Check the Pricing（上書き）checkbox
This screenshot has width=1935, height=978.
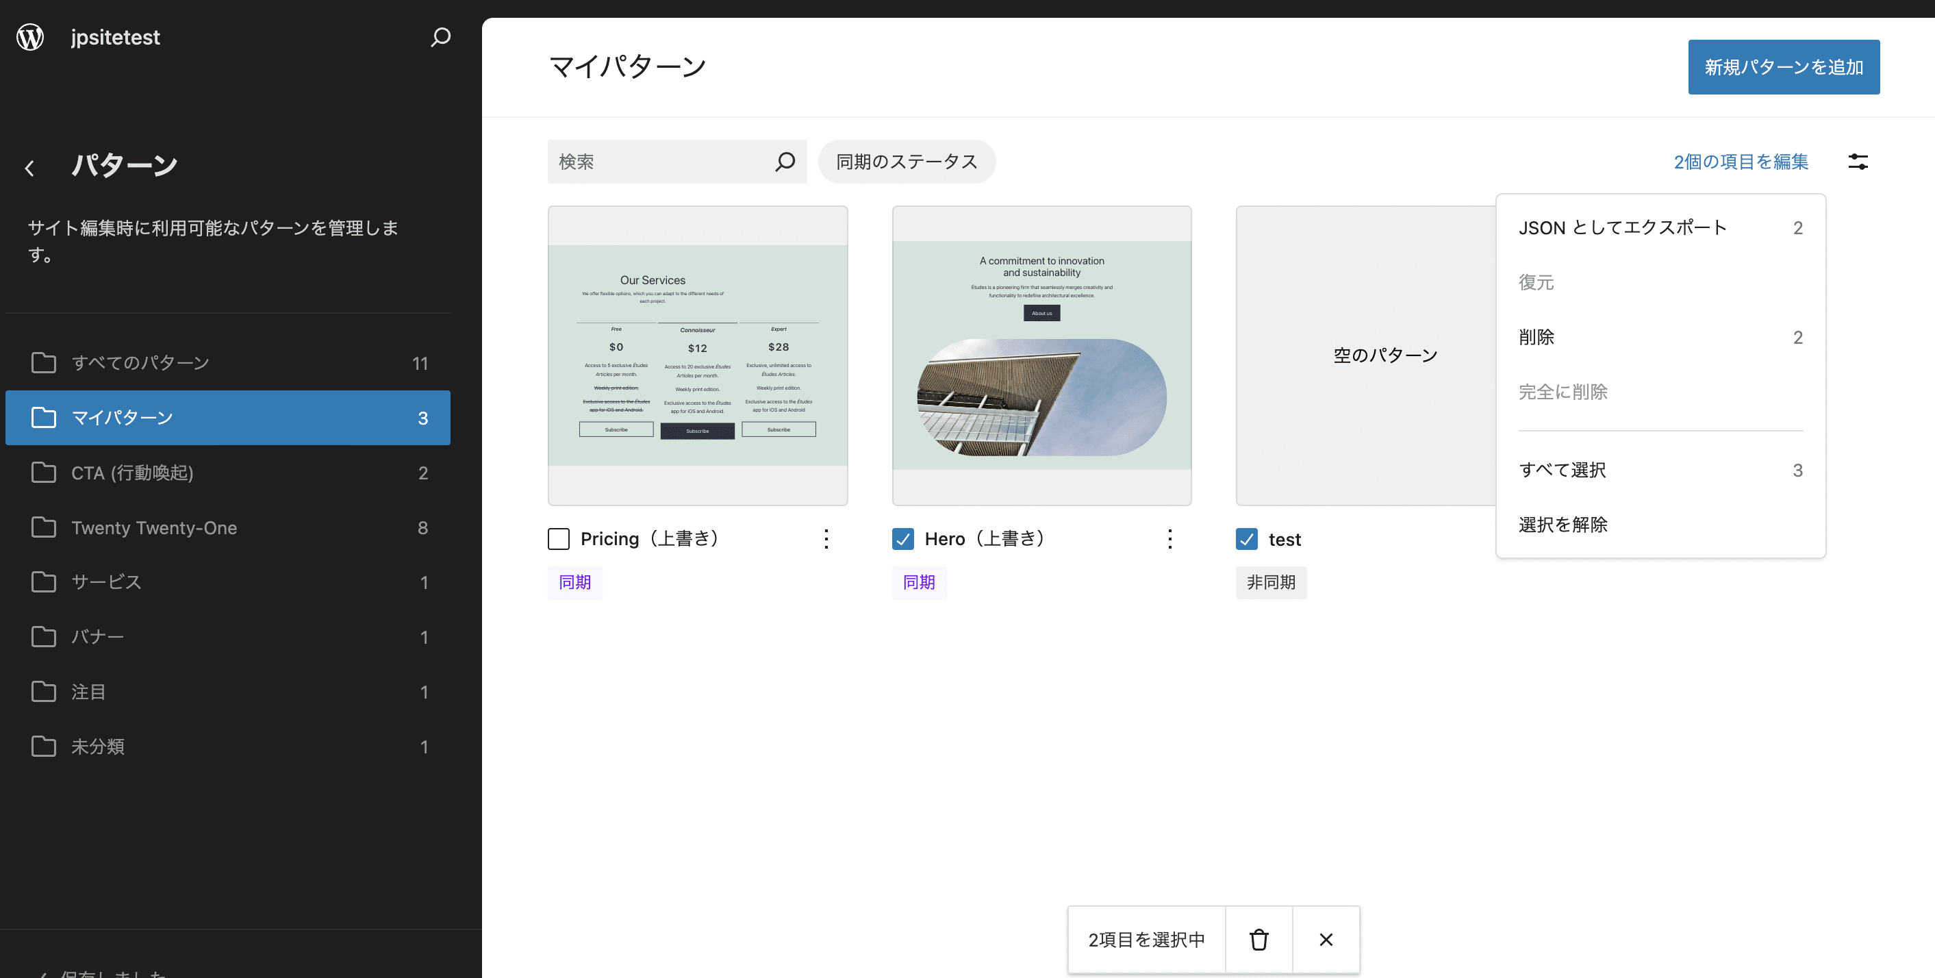[x=558, y=539]
